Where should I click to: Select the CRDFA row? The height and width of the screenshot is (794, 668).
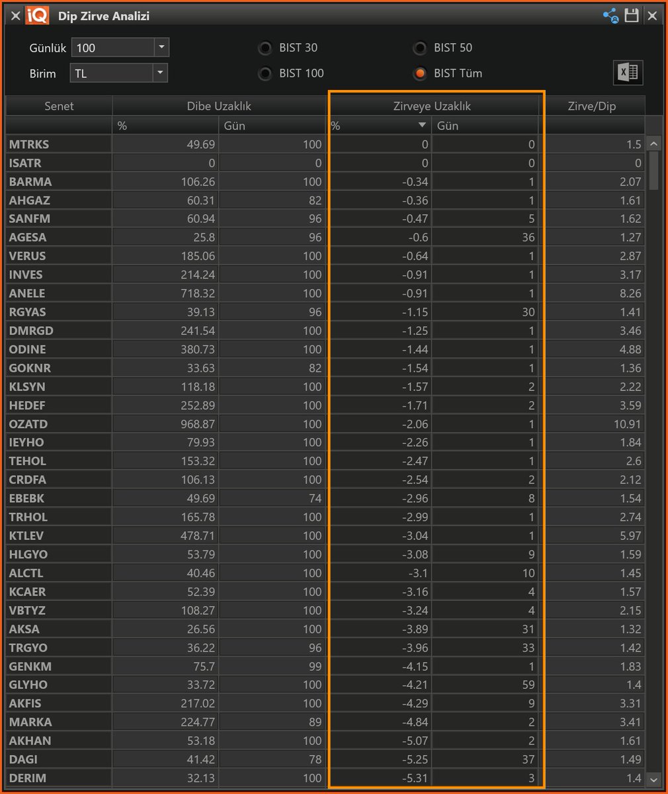pos(325,480)
